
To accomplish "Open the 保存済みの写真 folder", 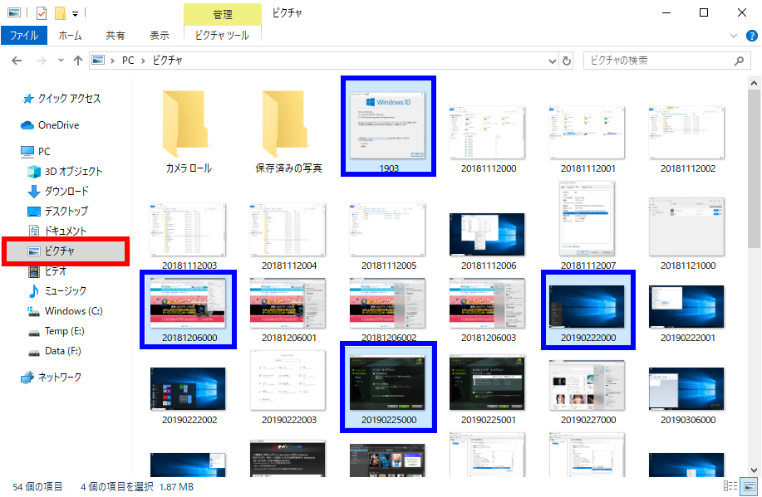I will click(288, 132).
